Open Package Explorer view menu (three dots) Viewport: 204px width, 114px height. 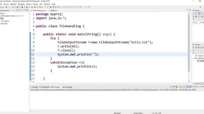coord(22,10)
